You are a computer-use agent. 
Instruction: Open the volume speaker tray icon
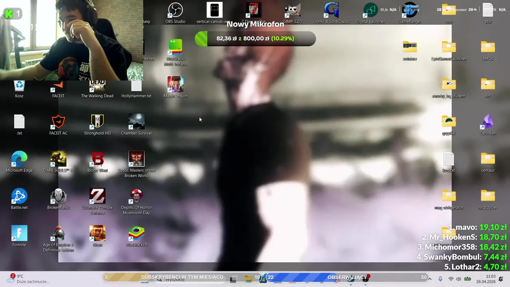click(459, 279)
